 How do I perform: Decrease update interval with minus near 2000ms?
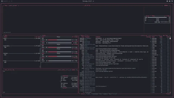coord(163,5)
